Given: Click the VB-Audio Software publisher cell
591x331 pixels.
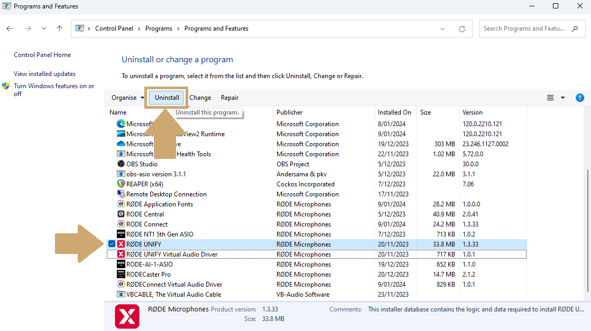Looking at the screenshot, I should tap(303, 295).
